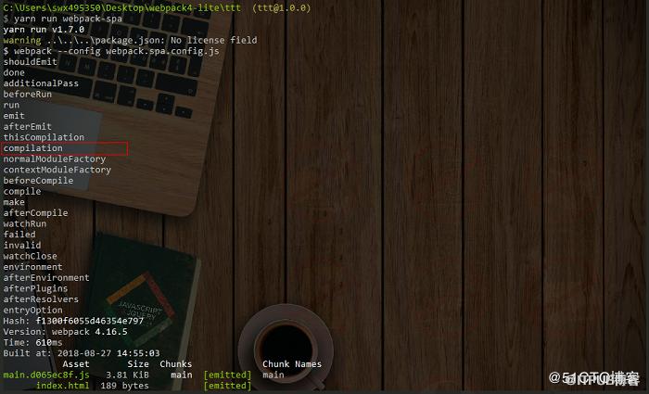Click the 'Size' column header
Screen dimensions: 649x394
tap(138, 363)
